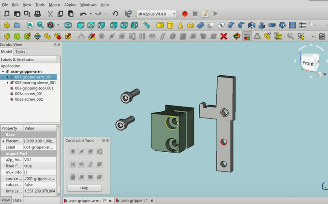Create a yellow box primitive
This screenshot has width=328, height=204.
(x=160, y=25)
